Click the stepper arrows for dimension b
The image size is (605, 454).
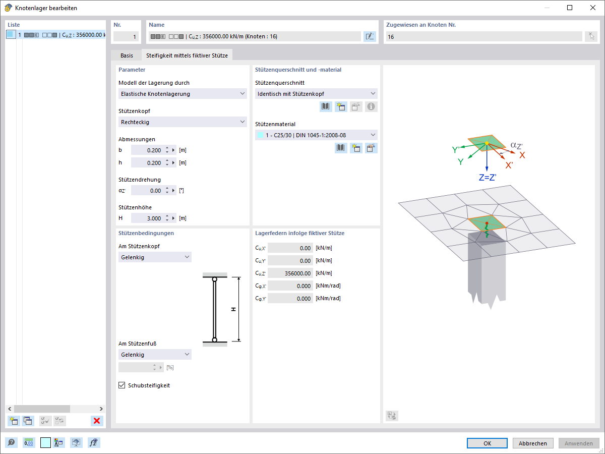tap(167, 150)
